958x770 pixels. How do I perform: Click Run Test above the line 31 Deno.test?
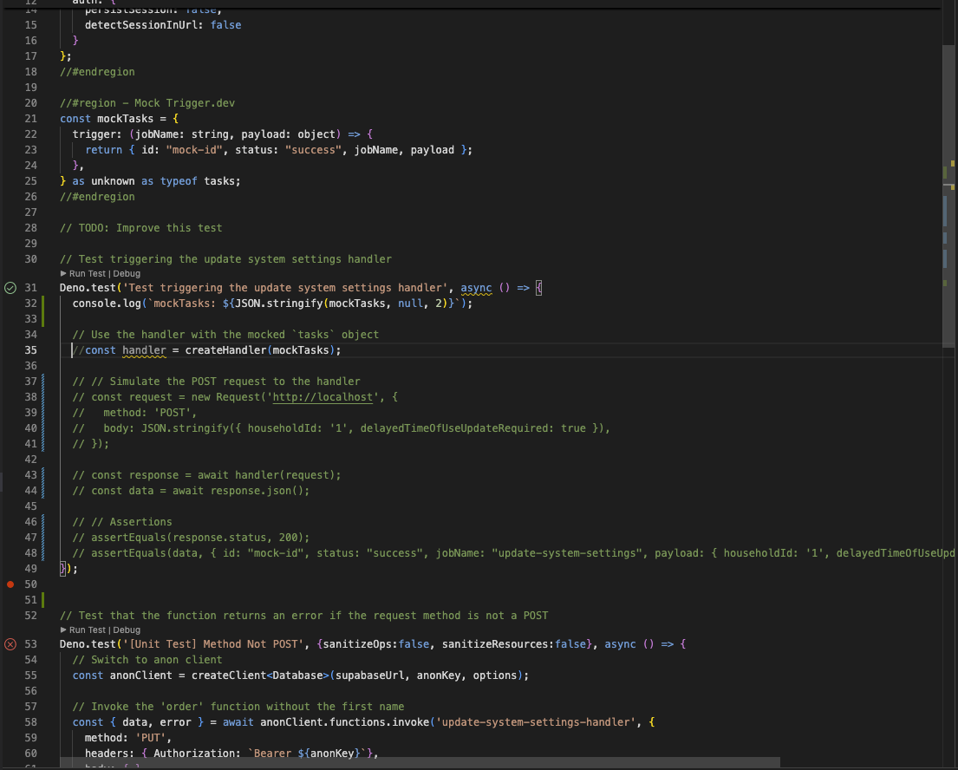pos(88,274)
